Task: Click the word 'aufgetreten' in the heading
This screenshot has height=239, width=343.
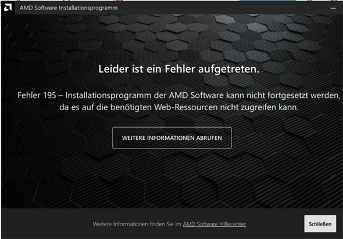Action: pyautogui.click(x=227, y=69)
